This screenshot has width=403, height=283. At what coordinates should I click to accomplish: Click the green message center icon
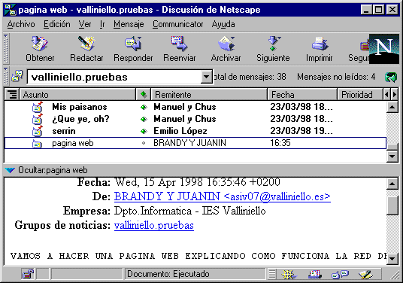pyautogui.click(x=391, y=77)
